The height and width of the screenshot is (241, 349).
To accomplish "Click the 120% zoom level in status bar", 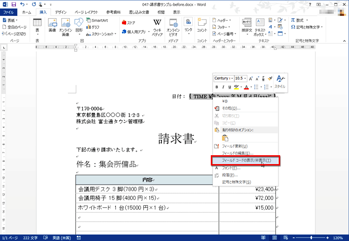I will click(338, 238).
